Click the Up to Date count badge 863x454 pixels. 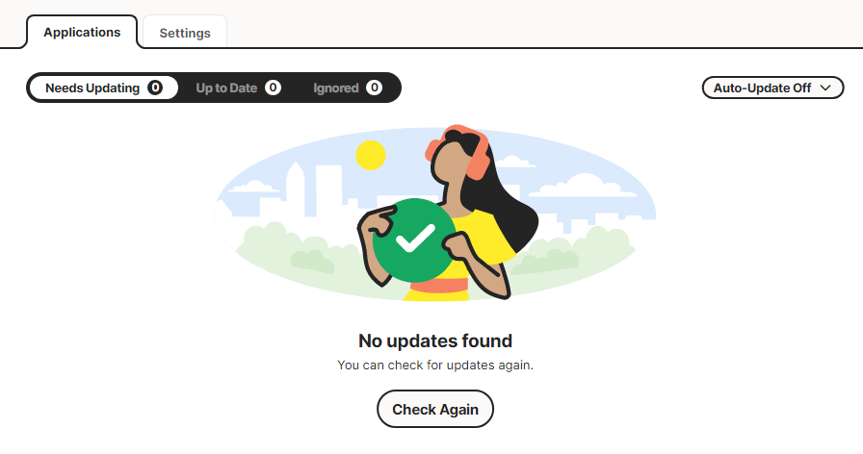(273, 88)
